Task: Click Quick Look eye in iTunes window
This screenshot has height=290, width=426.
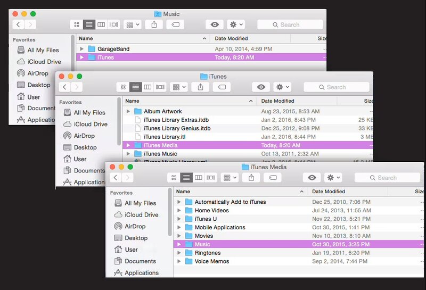Action: [261, 87]
